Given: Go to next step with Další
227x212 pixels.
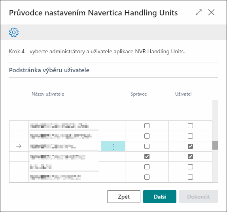Looking at the screenshot, I should (x=160, y=197).
